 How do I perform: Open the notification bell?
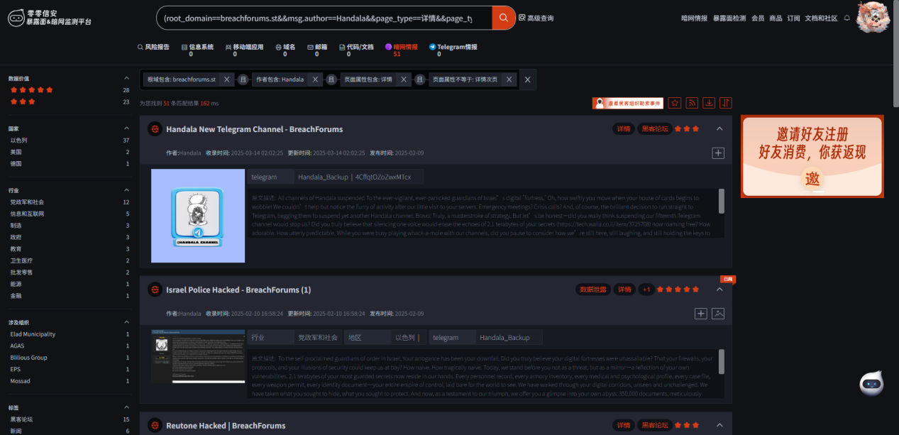tap(846, 18)
